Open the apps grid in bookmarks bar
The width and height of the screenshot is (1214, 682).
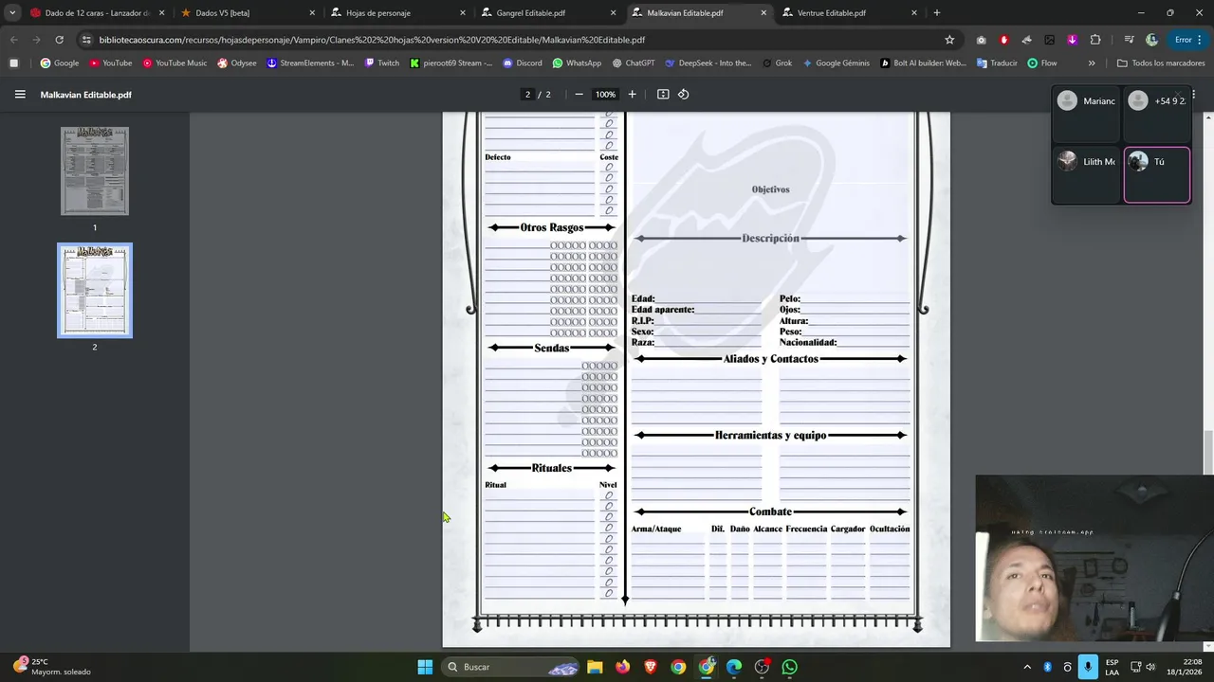13,63
